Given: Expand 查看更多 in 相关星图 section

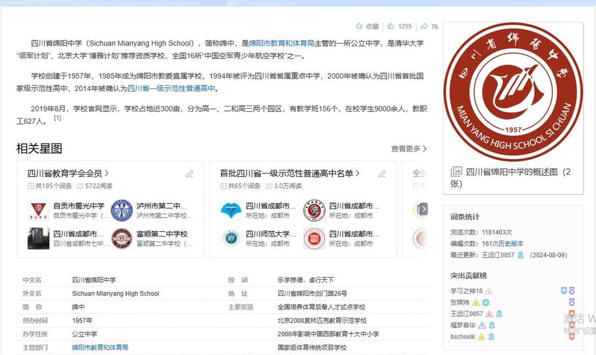Looking at the screenshot, I should click(409, 149).
